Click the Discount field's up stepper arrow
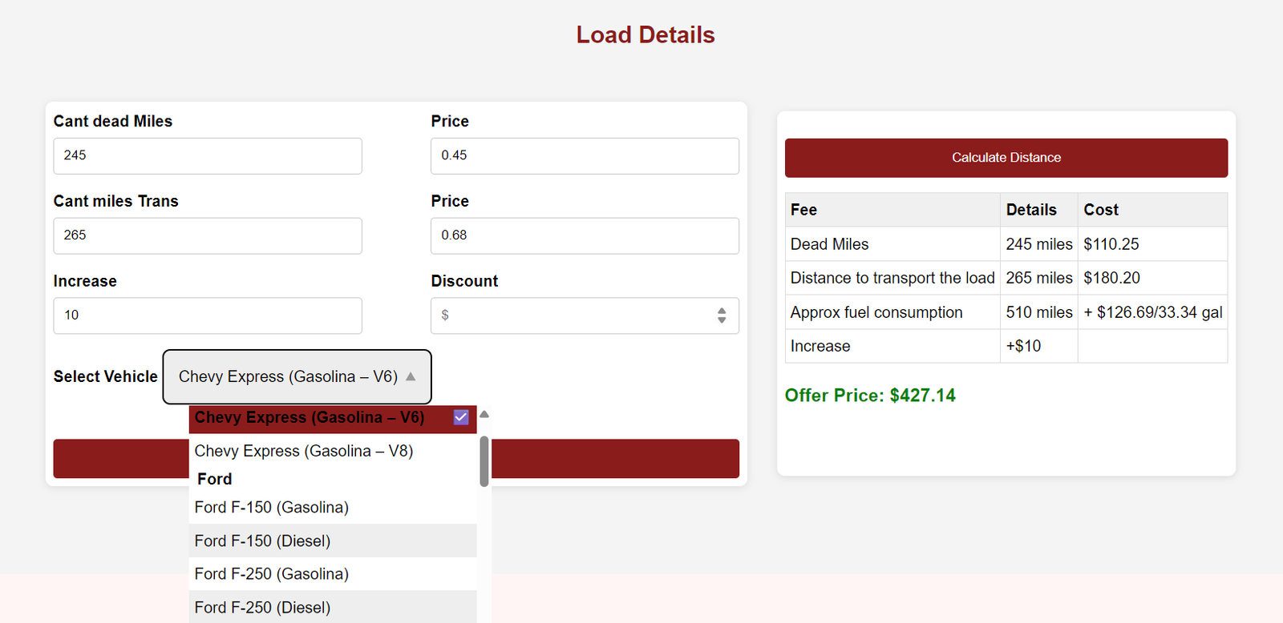The height and width of the screenshot is (623, 1283). 722,311
